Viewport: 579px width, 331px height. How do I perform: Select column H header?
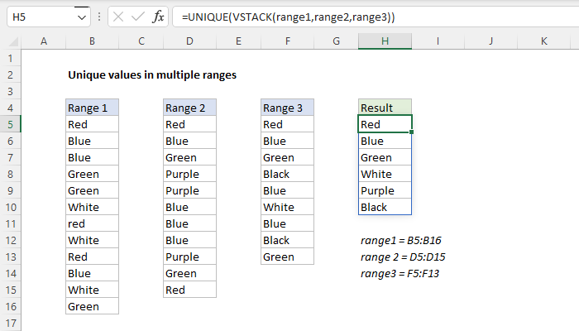point(385,41)
